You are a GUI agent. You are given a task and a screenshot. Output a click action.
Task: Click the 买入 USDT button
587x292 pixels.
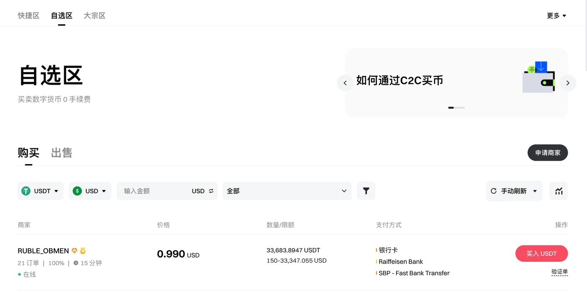tap(542, 253)
